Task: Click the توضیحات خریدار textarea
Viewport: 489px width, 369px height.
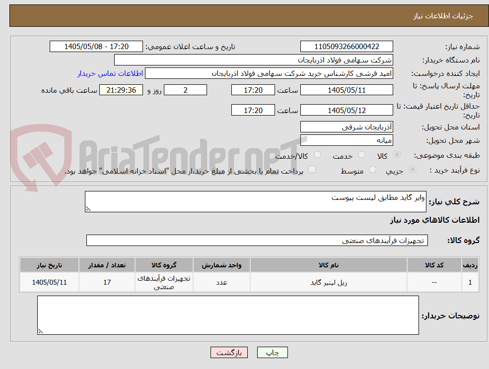Action: click(228, 315)
